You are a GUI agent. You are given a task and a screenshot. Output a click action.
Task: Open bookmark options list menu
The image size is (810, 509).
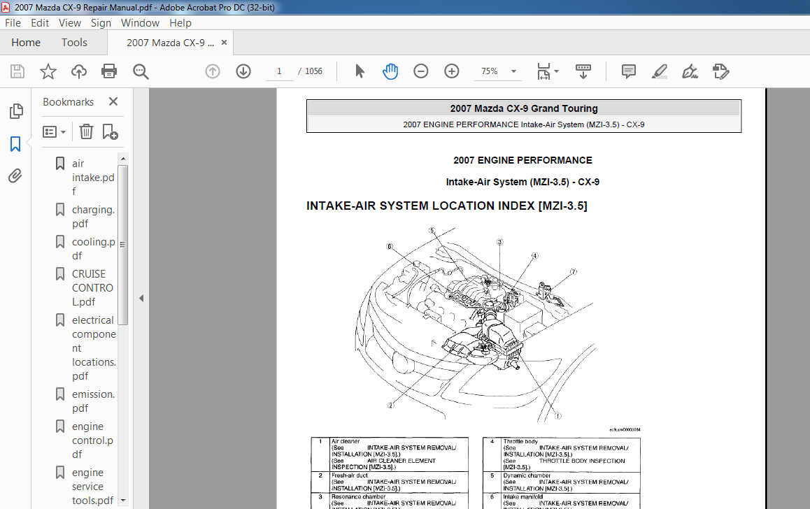coord(54,132)
